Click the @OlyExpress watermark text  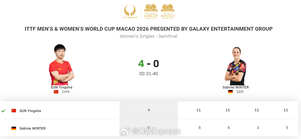pyautogui.click(x=156, y=132)
